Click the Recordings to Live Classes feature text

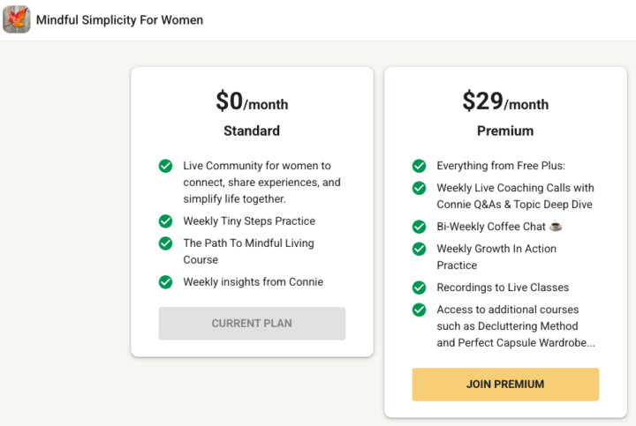[503, 288]
